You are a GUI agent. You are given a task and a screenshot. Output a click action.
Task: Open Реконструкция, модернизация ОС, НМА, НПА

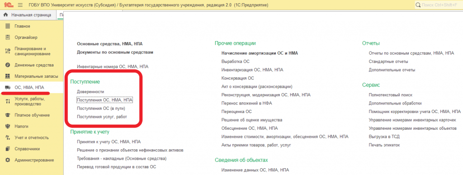[x=266, y=95]
